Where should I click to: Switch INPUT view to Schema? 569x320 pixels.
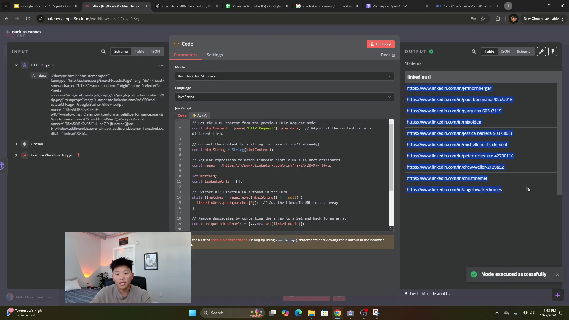pyautogui.click(x=121, y=52)
